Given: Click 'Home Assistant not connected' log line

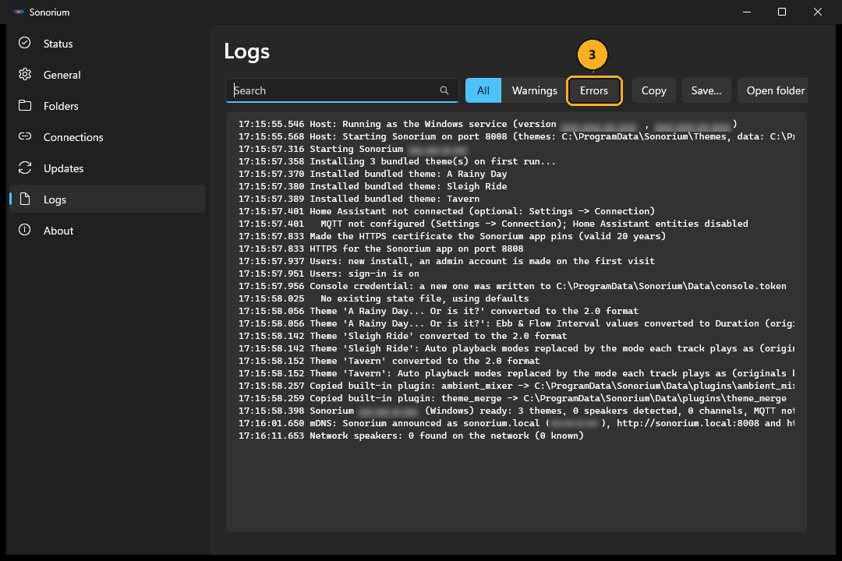Looking at the screenshot, I should (447, 211).
